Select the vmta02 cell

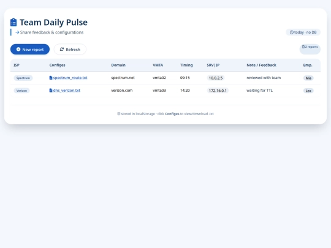(x=159, y=78)
